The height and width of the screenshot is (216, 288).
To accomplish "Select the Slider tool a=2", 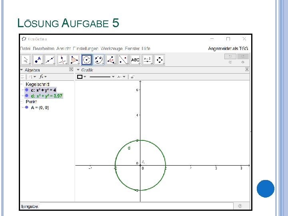I will point(147,60).
